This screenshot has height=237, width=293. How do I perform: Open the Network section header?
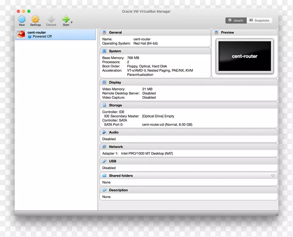(116, 147)
